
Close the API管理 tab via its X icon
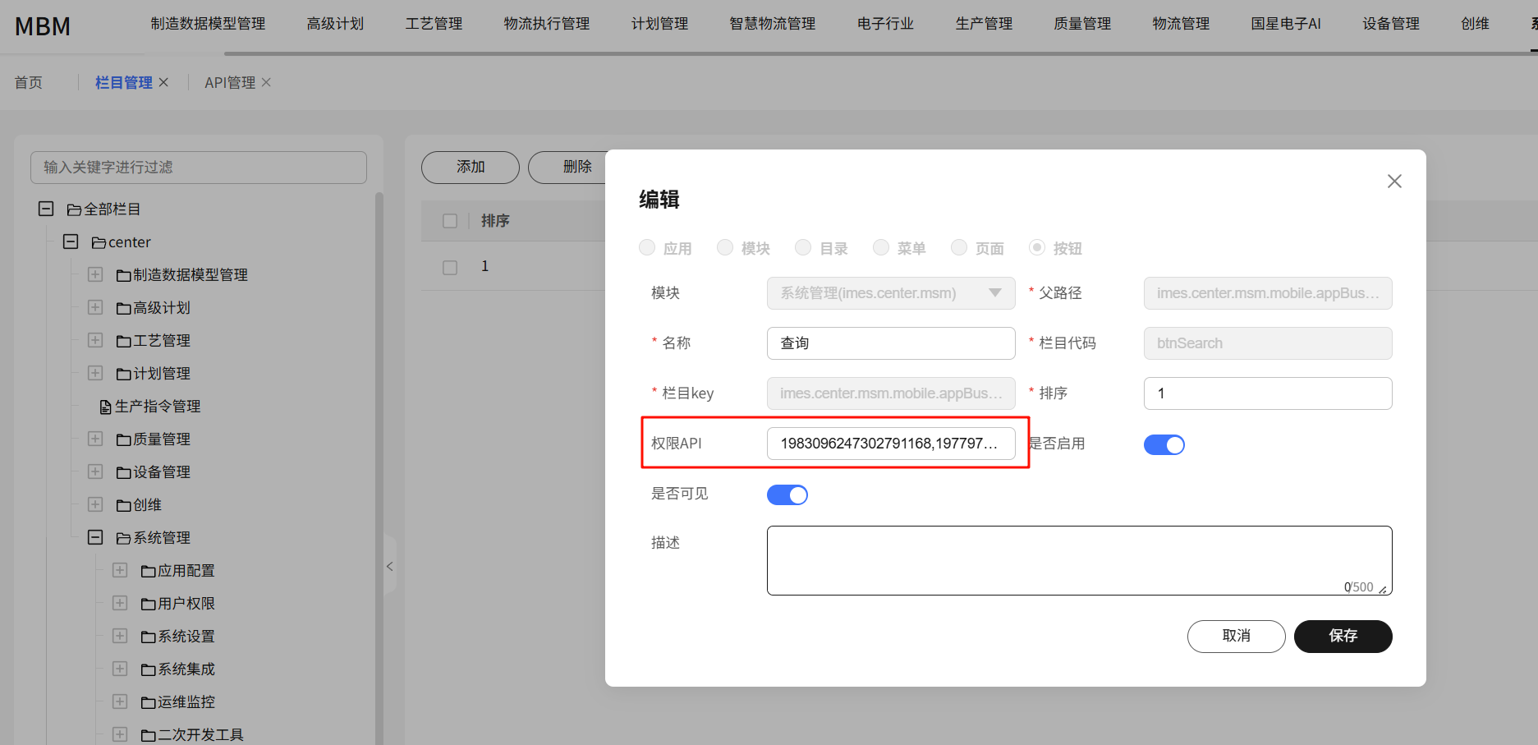[266, 82]
